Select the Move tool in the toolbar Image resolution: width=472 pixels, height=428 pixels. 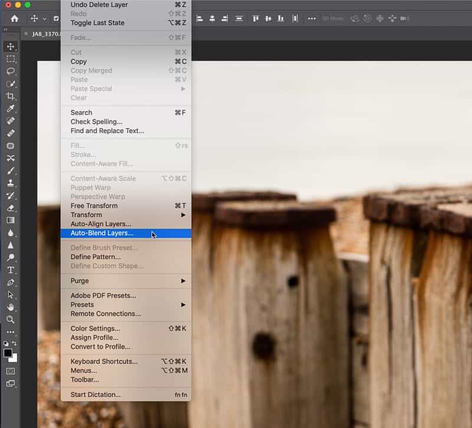click(11, 47)
